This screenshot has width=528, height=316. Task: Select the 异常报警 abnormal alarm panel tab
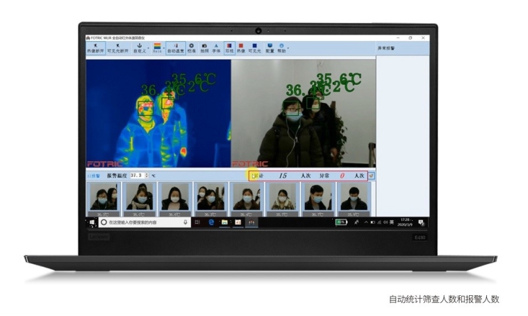pos(386,49)
